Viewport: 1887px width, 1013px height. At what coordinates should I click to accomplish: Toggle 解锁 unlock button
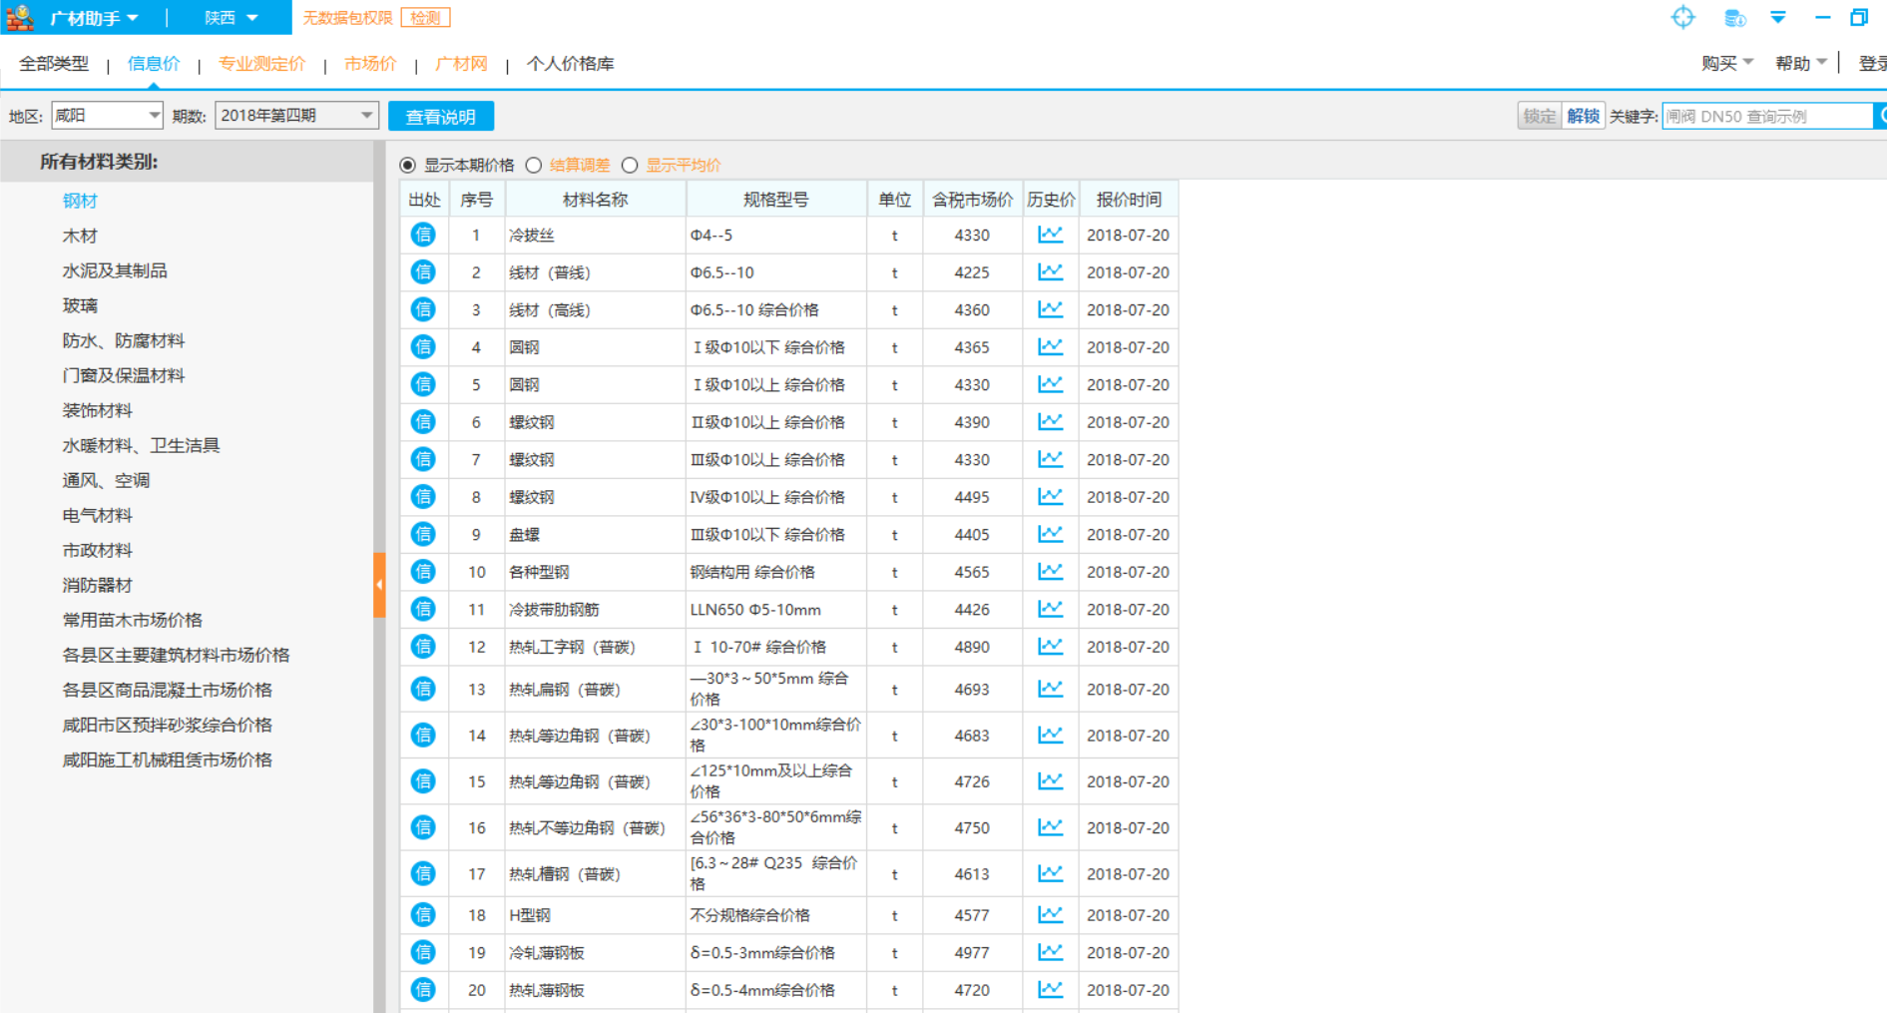pos(1583,116)
